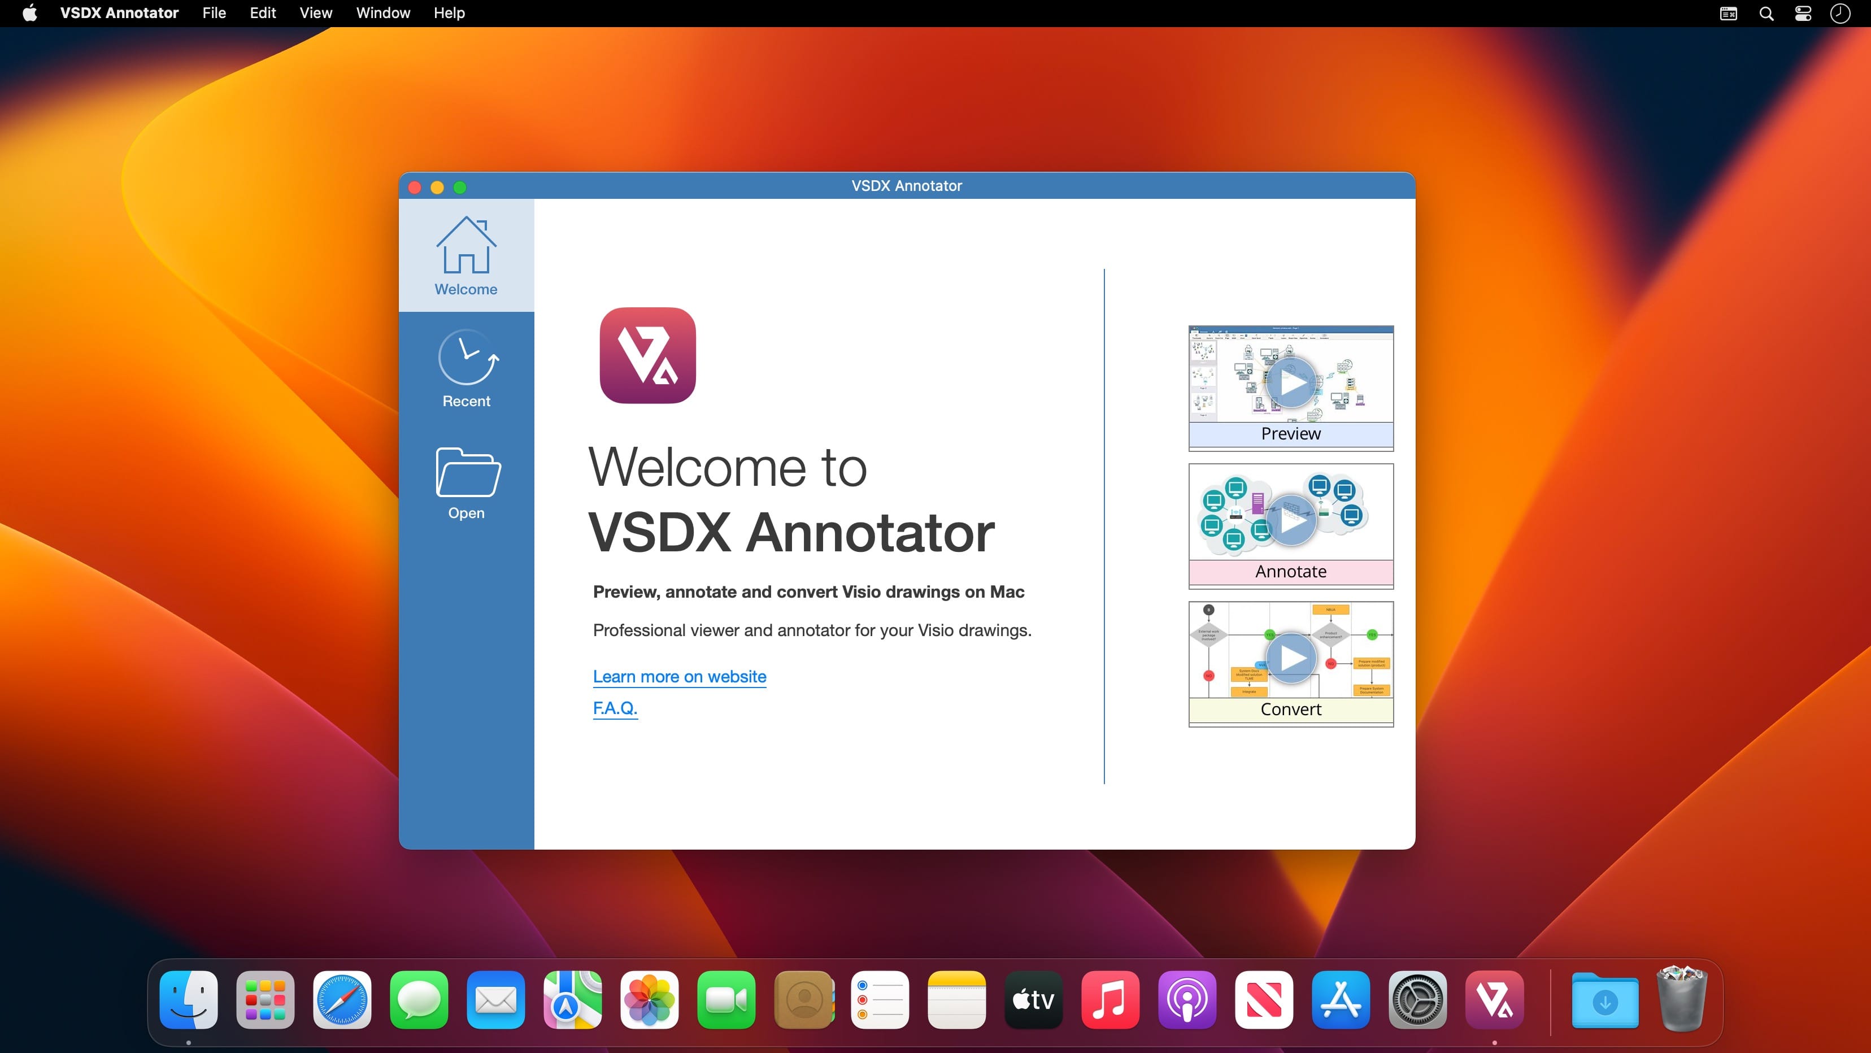Open the File menu
This screenshot has height=1053, width=1871.
point(214,13)
